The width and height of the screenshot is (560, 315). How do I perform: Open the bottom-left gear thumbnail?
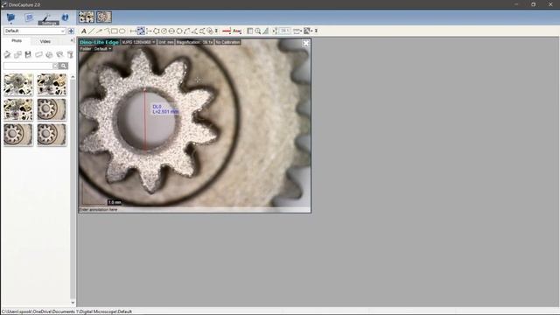[x=18, y=135]
